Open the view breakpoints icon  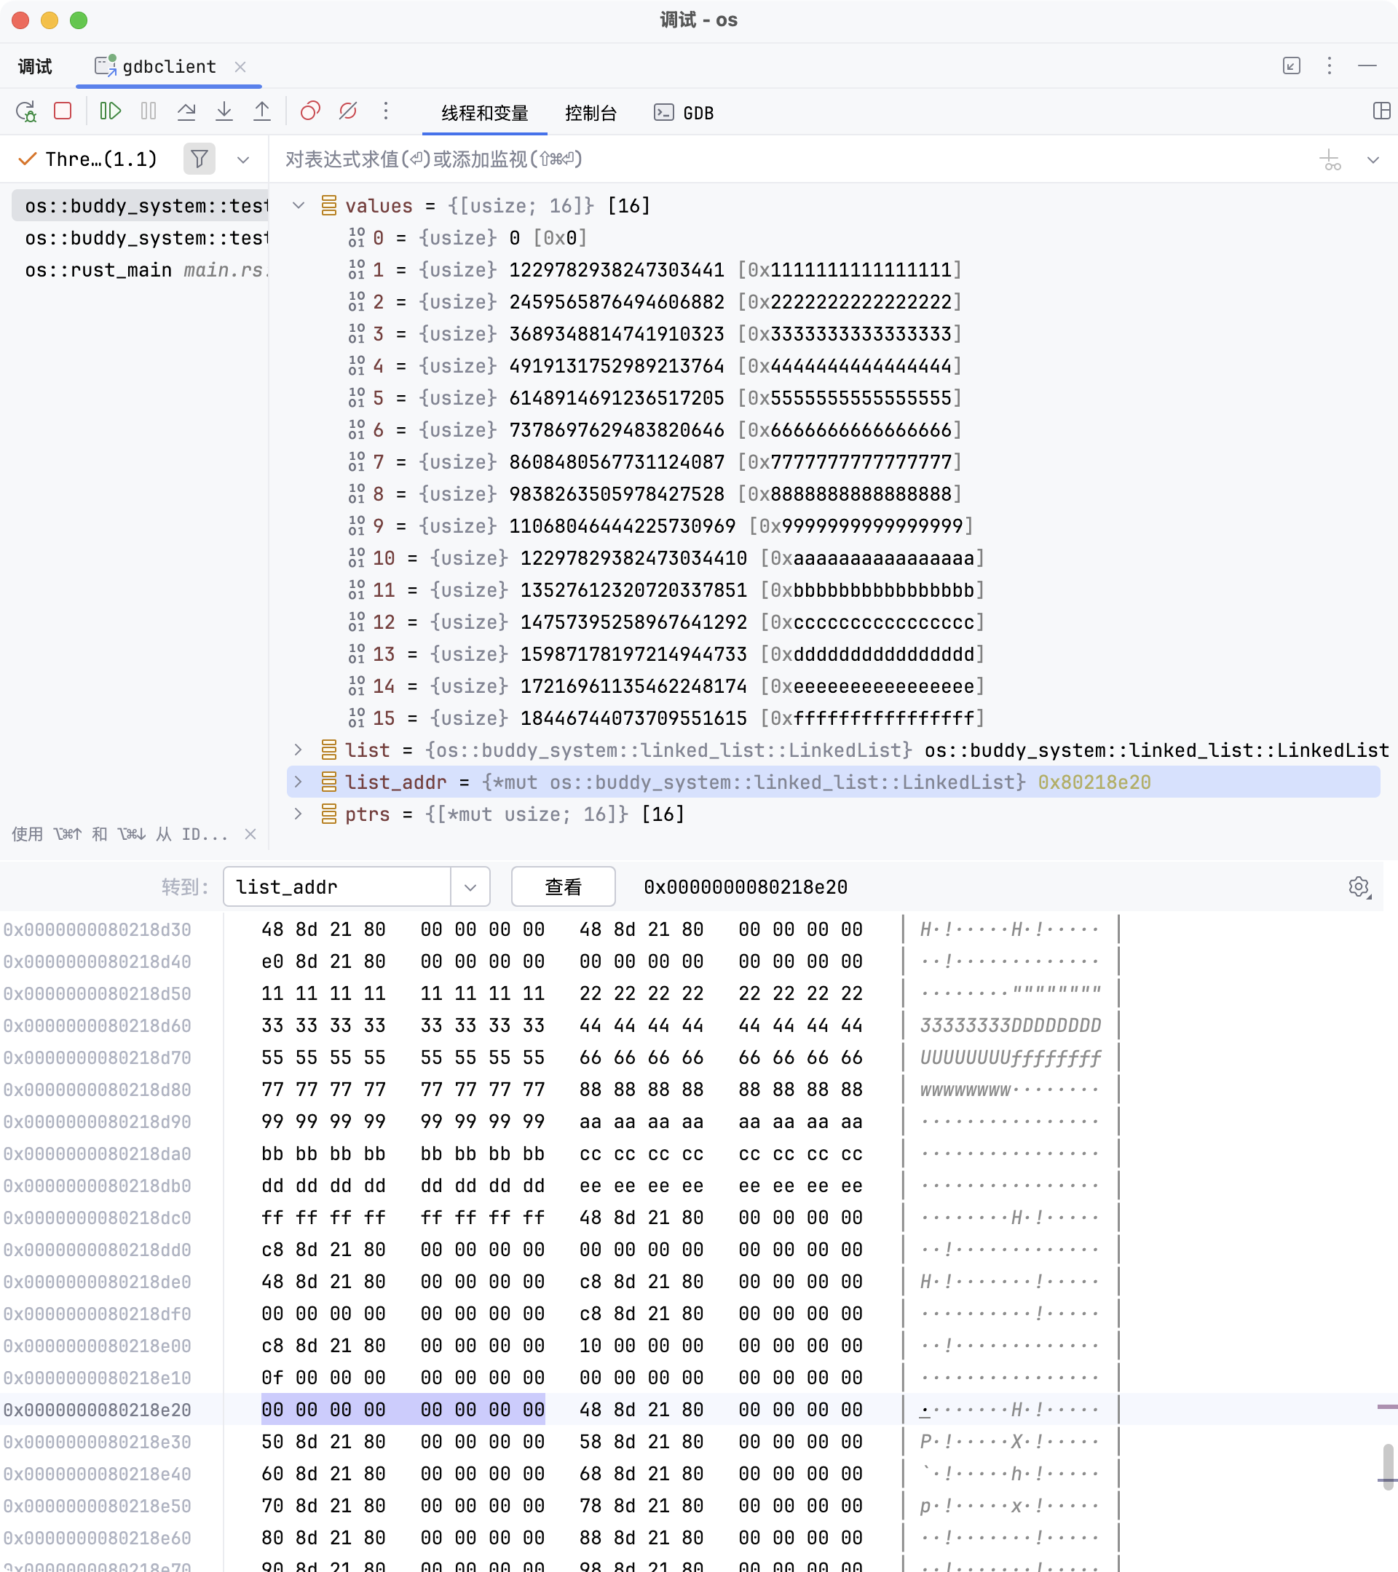pyautogui.click(x=310, y=112)
